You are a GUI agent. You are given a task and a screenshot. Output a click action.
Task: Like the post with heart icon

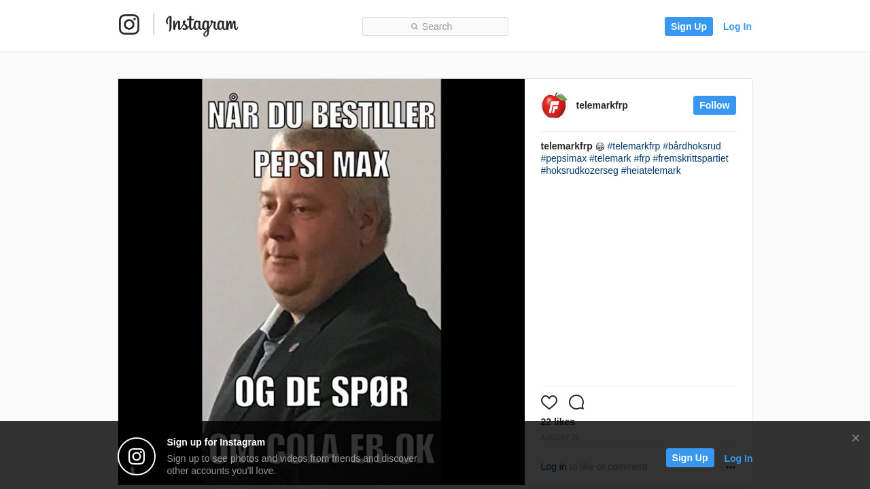tap(549, 402)
